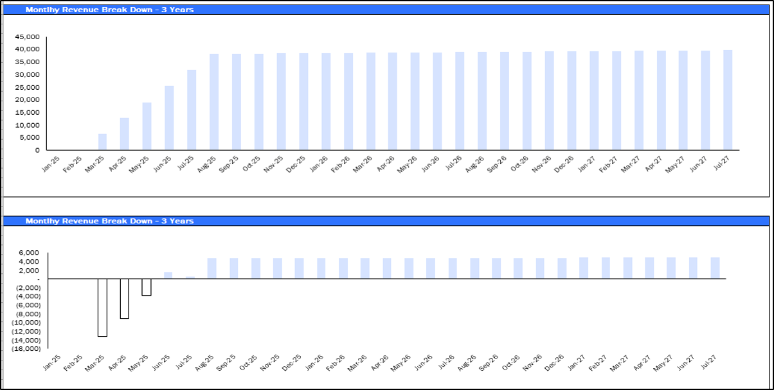Click the Aug-25 bar in the top chart
774x390 pixels.
[x=214, y=102]
